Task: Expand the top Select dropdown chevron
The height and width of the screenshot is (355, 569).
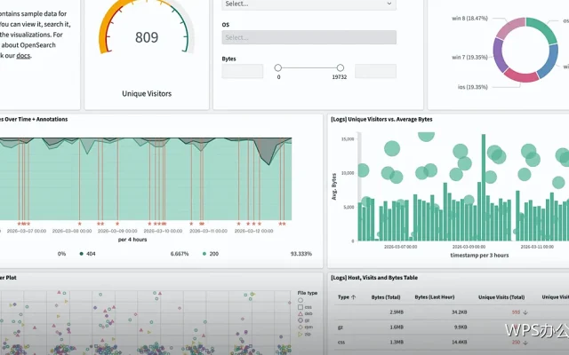Action: point(389,4)
